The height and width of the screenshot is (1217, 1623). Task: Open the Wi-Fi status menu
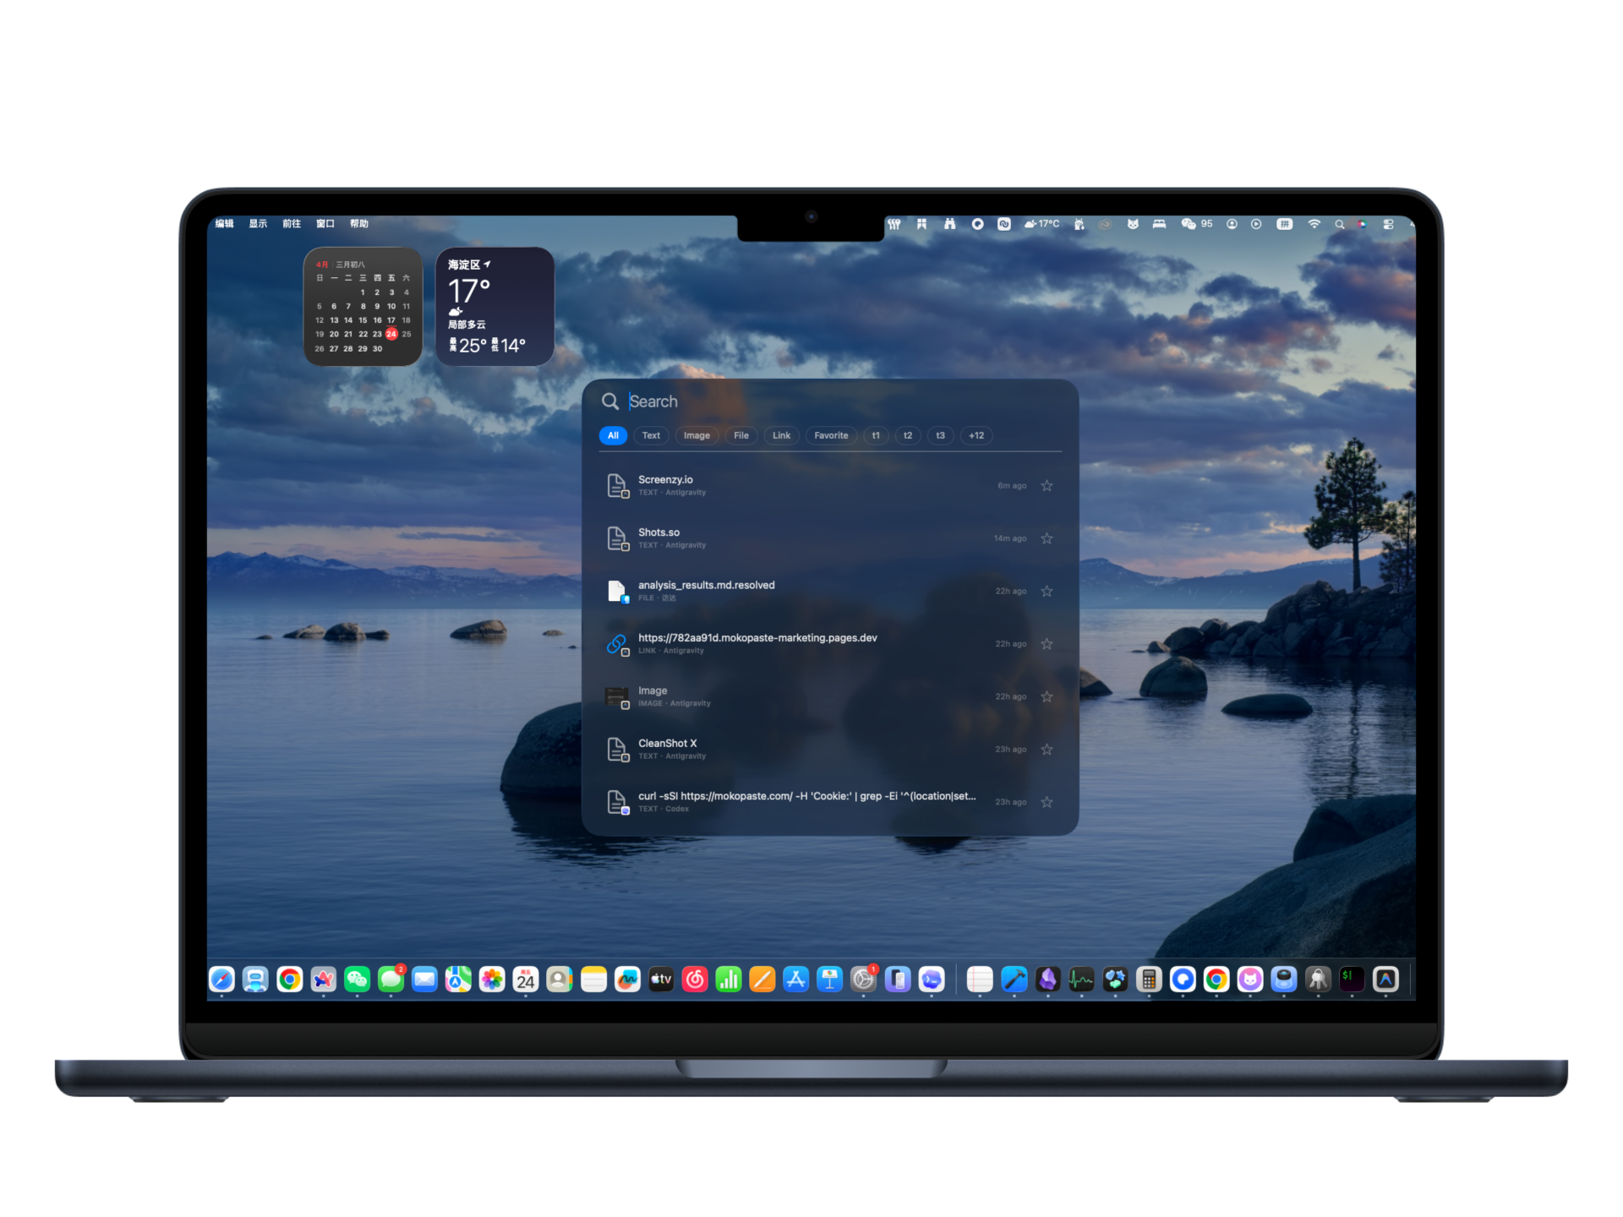point(1314,224)
